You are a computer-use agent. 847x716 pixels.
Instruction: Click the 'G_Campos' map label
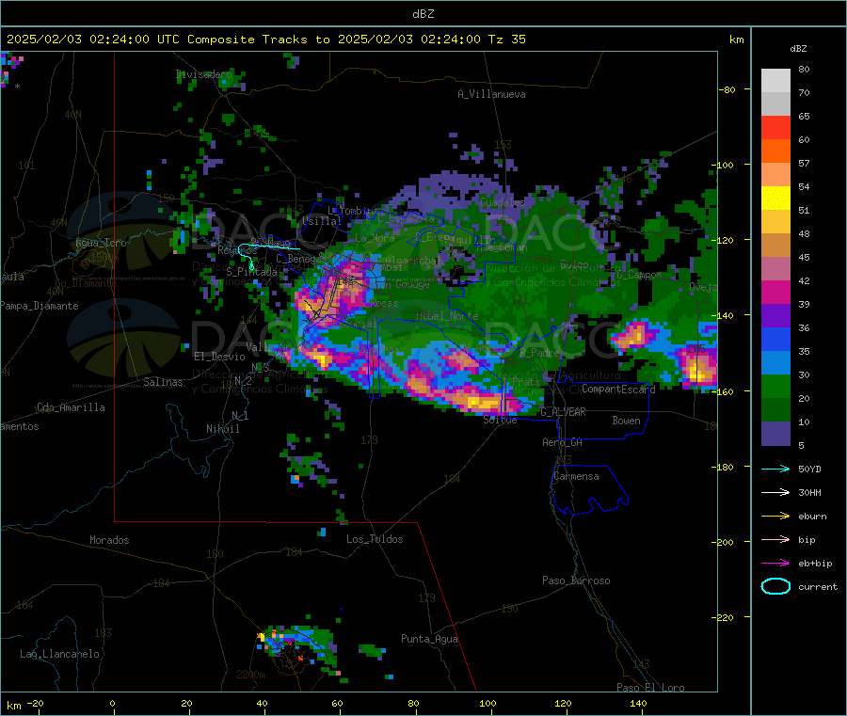coord(639,275)
